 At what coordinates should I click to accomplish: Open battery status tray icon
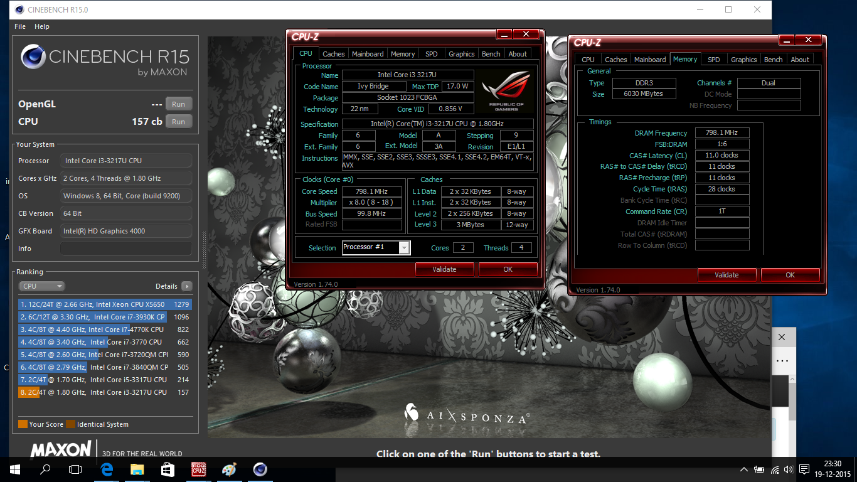(x=759, y=469)
